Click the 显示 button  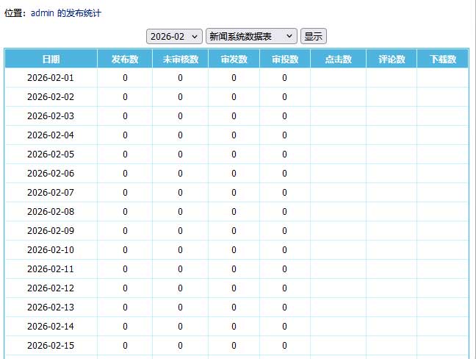[x=314, y=36]
